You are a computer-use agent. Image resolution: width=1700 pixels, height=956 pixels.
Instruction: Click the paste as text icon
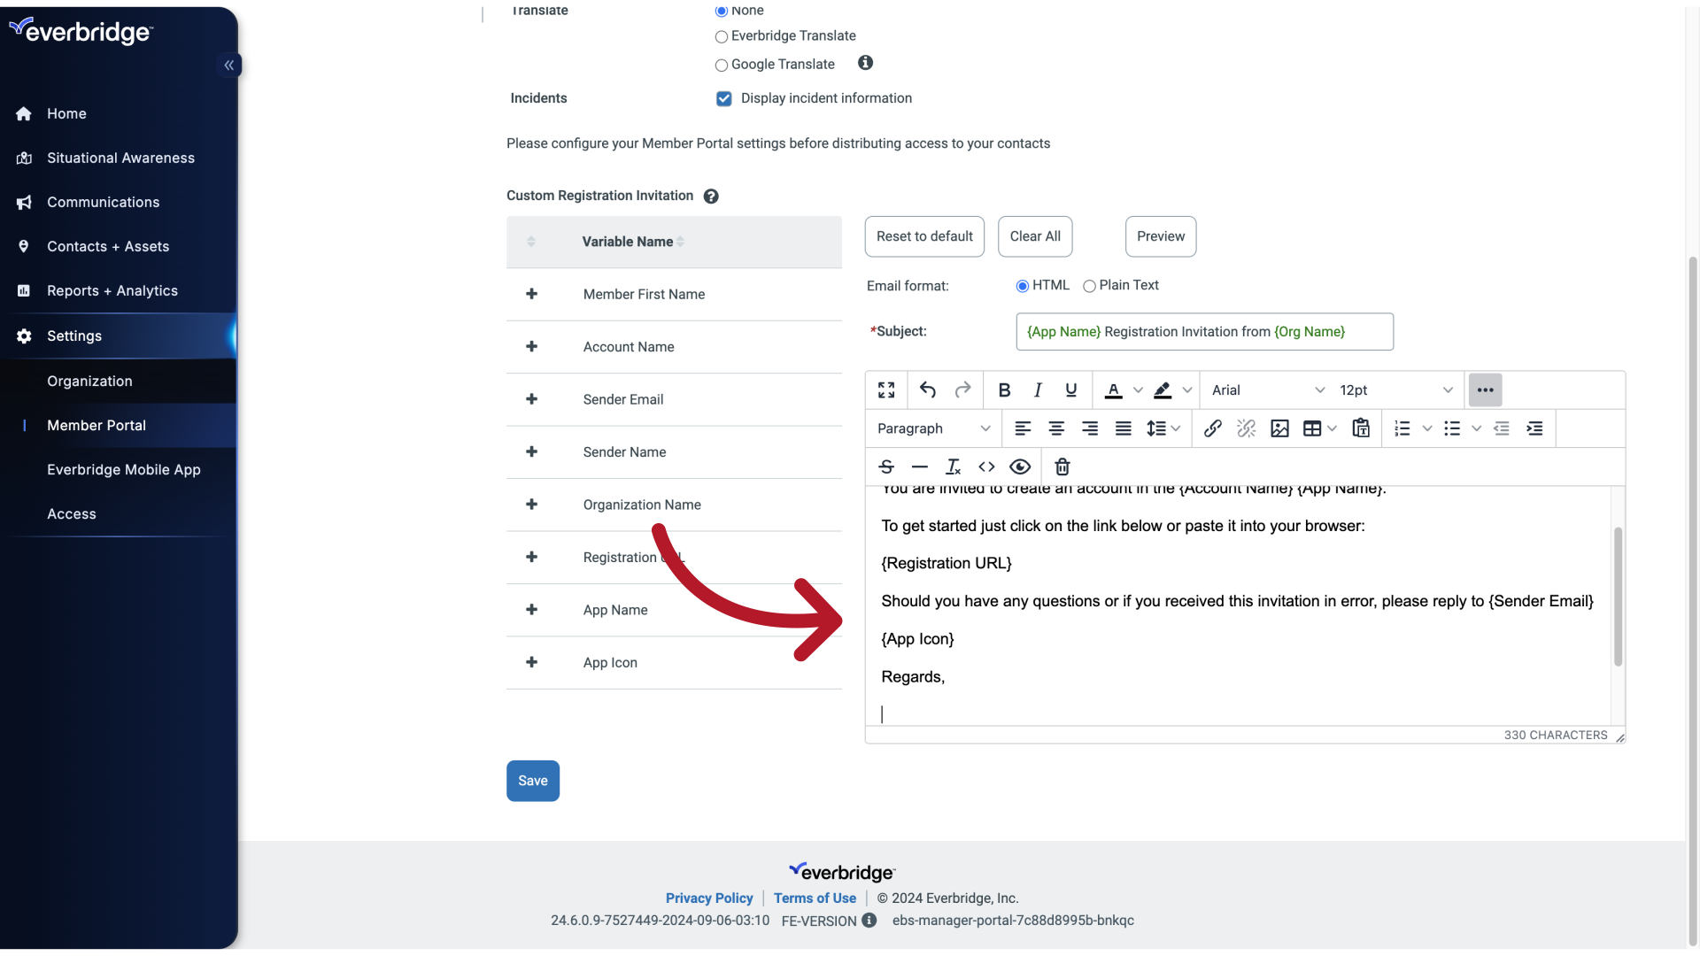(1361, 428)
